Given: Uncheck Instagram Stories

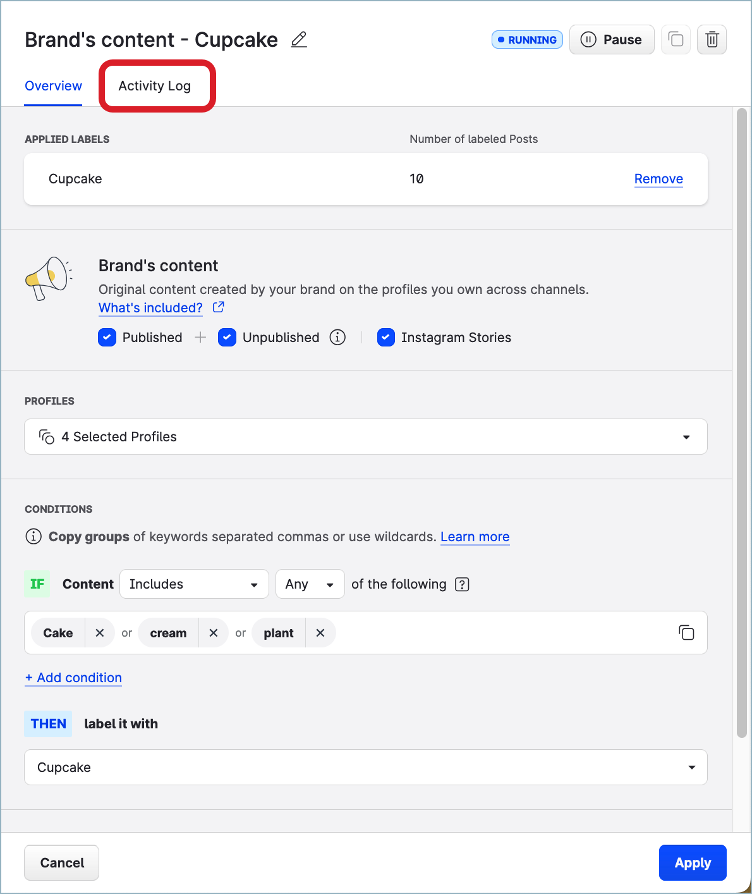Looking at the screenshot, I should [385, 337].
